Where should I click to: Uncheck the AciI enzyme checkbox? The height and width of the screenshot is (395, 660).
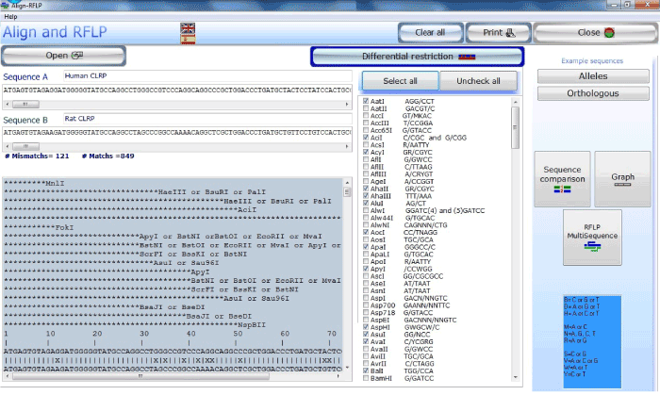(366, 137)
